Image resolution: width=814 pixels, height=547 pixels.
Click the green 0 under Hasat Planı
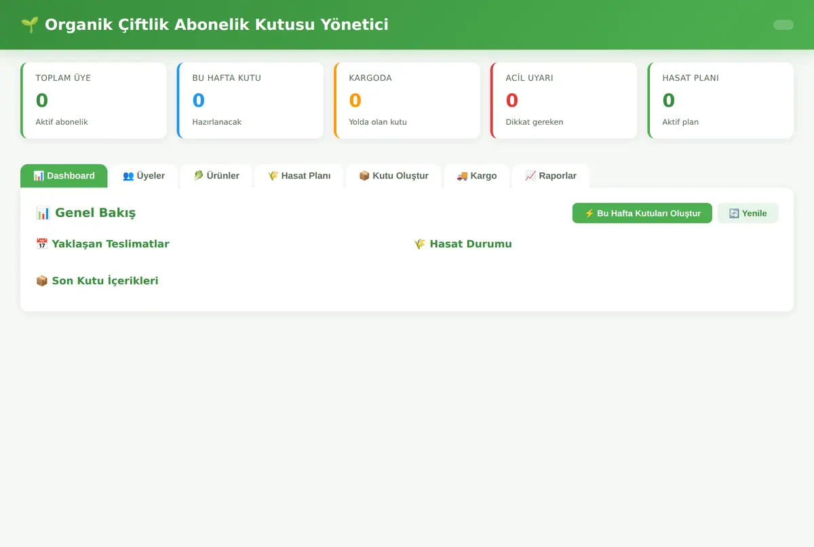tap(669, 100)
